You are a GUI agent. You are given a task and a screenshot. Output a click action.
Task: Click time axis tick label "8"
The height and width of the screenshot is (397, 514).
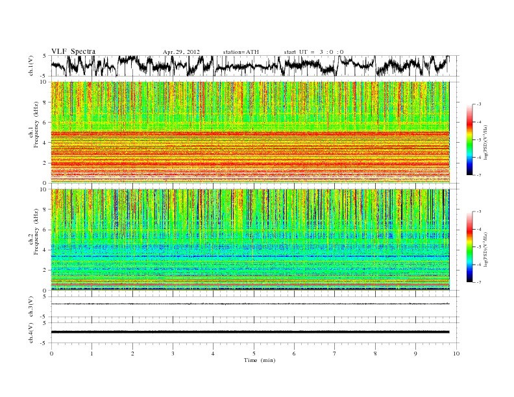375,354
